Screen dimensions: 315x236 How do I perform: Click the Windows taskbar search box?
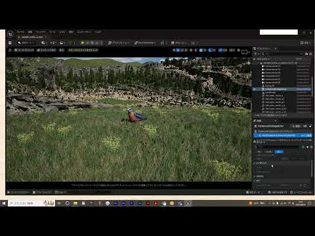pos(31,203)
